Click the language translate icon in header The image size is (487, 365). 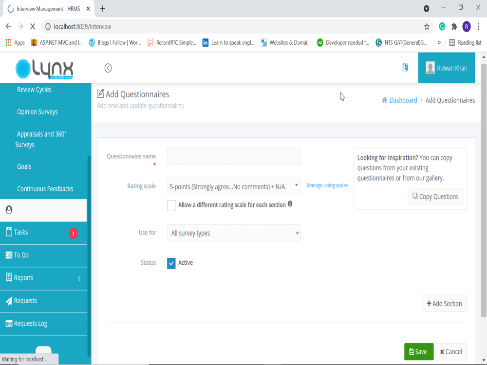point(405,67)
